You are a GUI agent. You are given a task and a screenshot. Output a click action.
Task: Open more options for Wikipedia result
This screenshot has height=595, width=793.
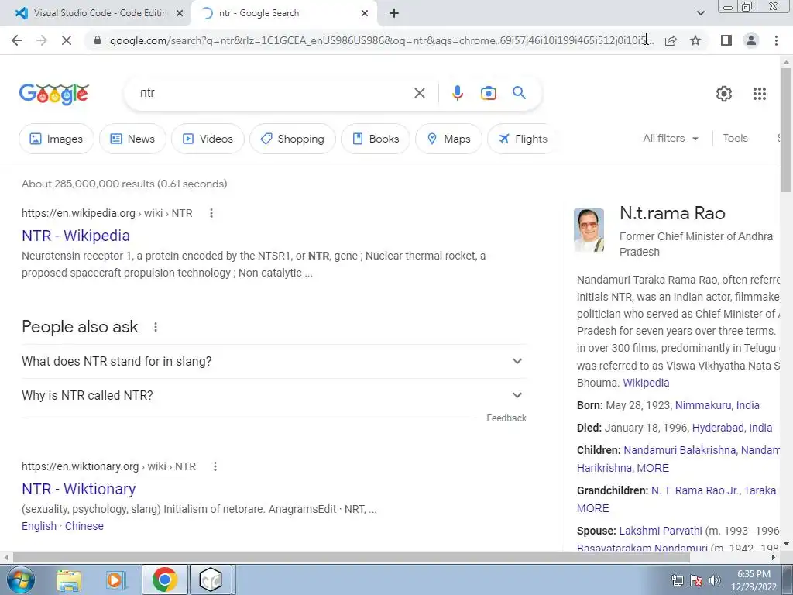point(211,214)
